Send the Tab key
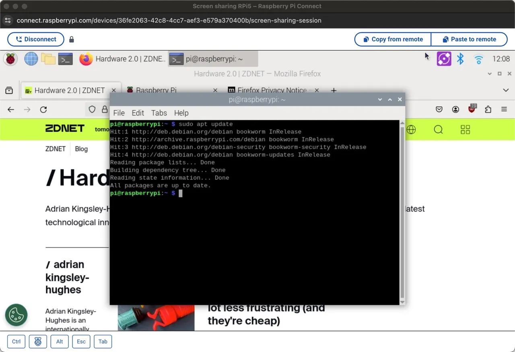Screen dimensions: 515x352 coord(103,342)
